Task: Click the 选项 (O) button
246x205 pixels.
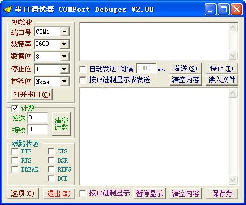Action: pos(23,194)
